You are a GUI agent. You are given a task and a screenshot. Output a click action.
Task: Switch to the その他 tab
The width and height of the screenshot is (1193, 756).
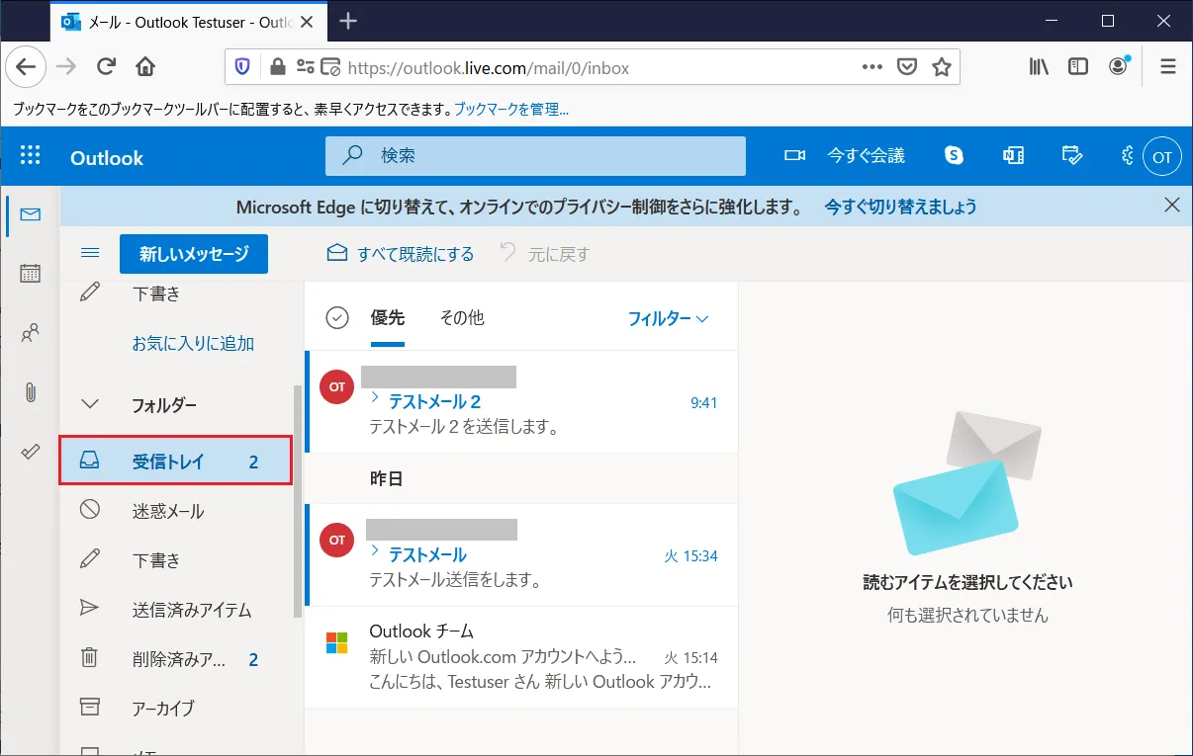462,317
